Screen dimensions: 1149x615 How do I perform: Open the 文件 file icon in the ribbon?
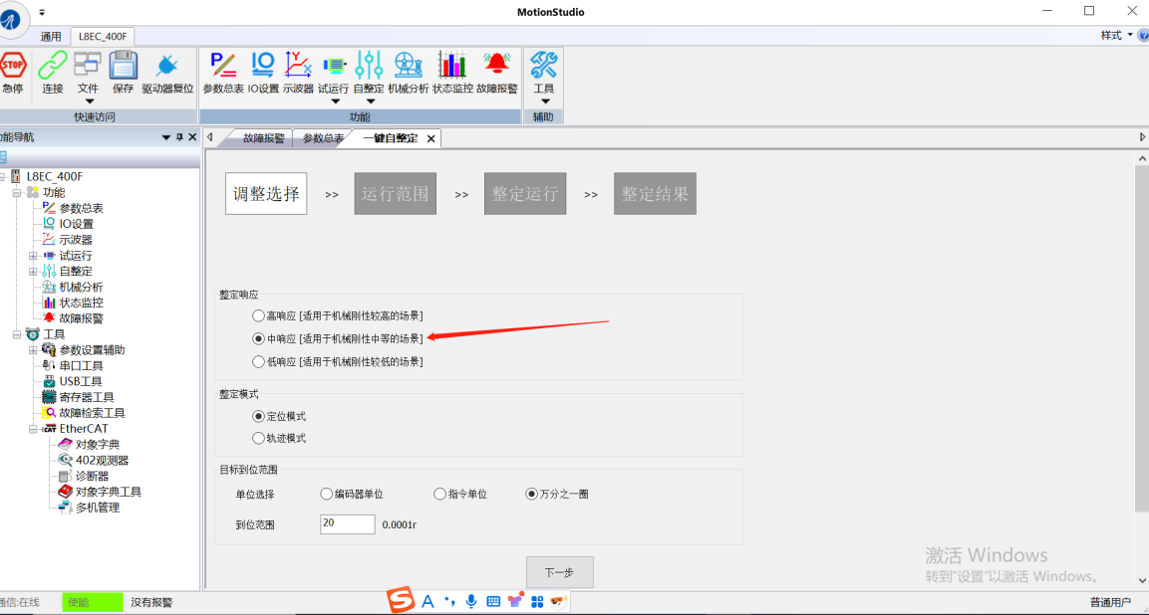(x=88, y=66)
